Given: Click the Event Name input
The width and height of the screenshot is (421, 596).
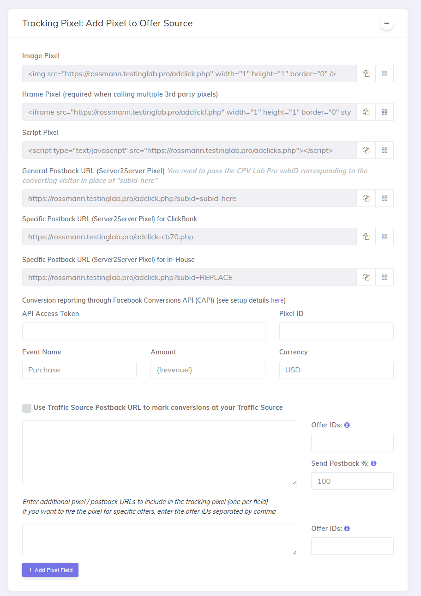Looking at the screenshot, I should pyautogui.click(x=79, y=370).
